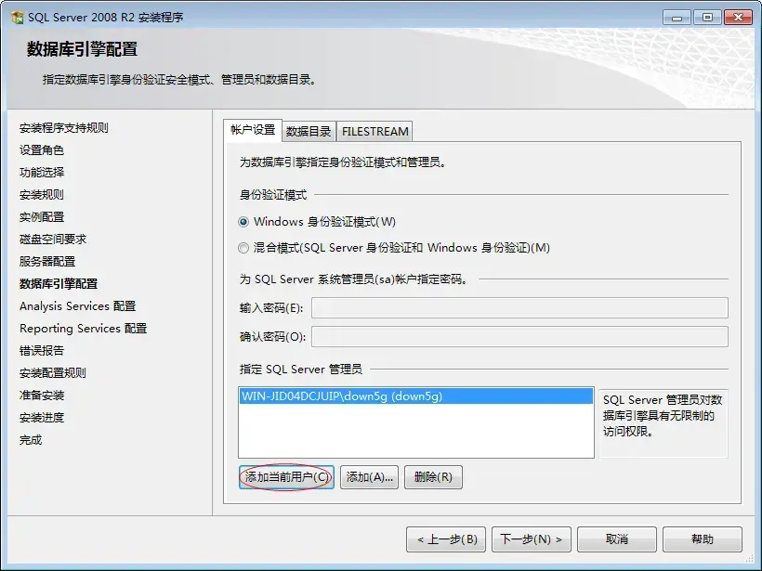Screen dimensions: 762x571
Task: Click 准备安装 step in sidebar
Action: [x=42, y=396]
